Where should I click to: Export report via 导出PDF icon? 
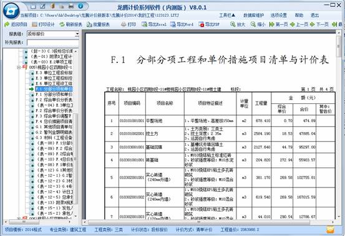tap(202, 24)
